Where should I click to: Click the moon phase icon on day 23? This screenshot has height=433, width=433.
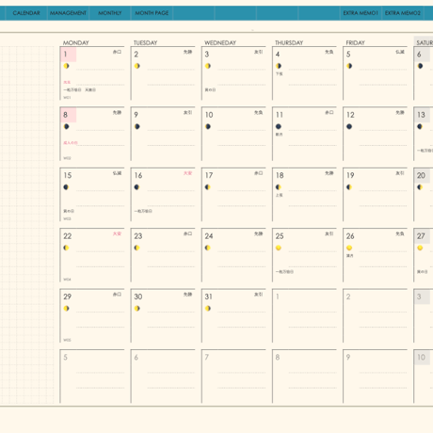point(136,248)
